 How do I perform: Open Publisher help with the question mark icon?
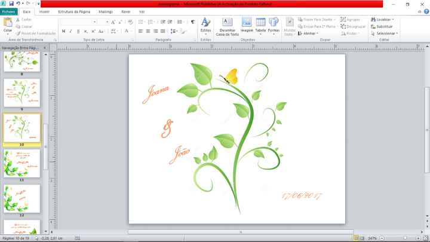pos(426,11)
